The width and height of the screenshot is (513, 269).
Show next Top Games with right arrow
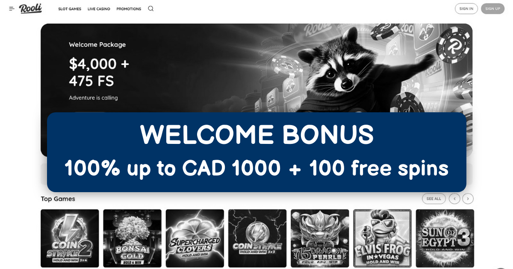pos(468,199)
